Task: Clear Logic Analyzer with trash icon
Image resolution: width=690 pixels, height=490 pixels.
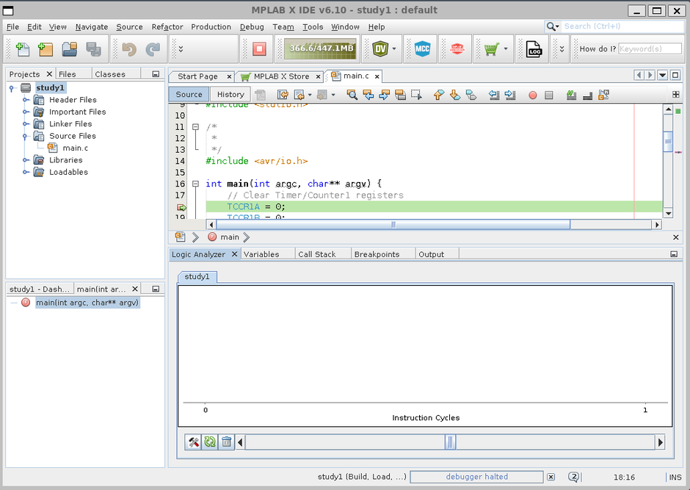Action: click(227, 442)
